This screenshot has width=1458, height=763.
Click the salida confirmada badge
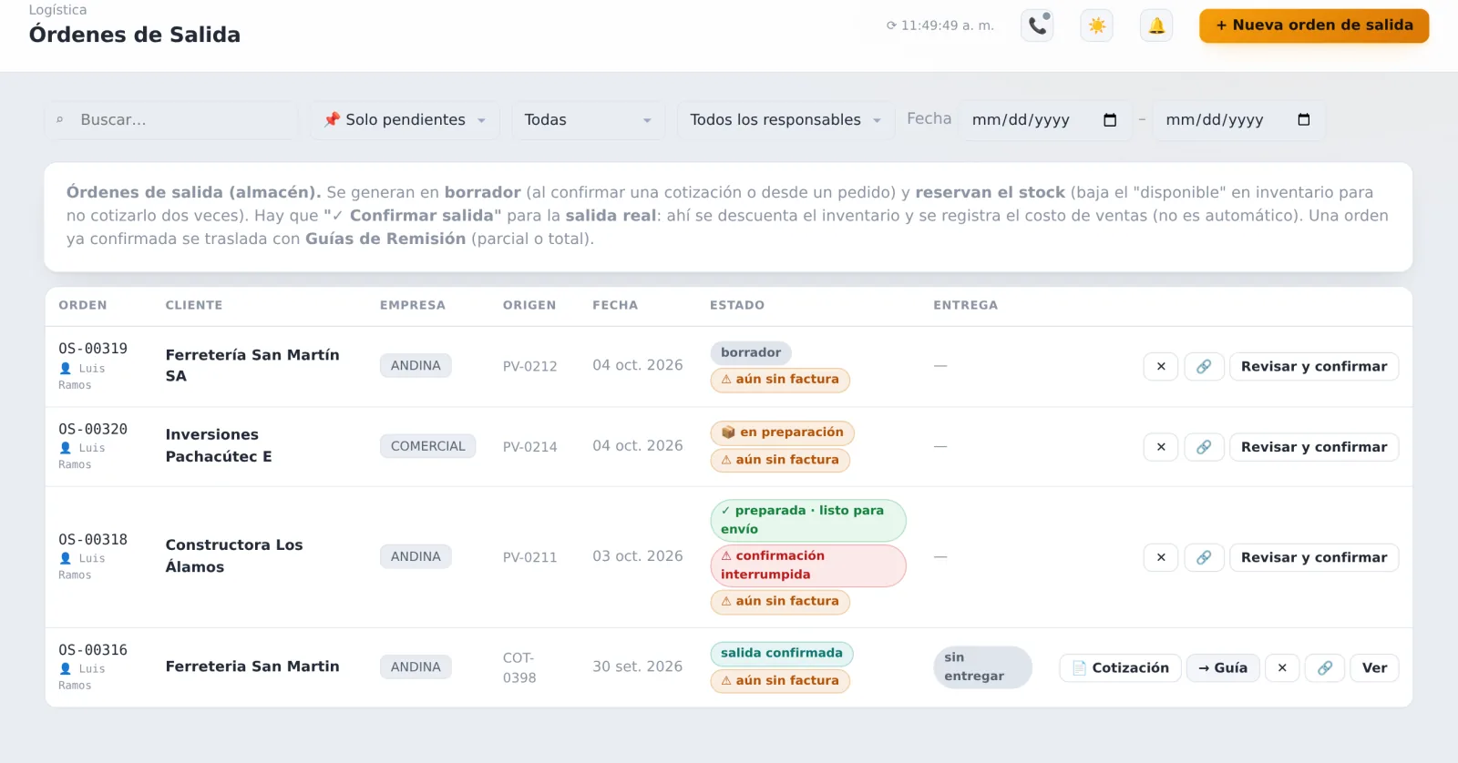point(782,654)
